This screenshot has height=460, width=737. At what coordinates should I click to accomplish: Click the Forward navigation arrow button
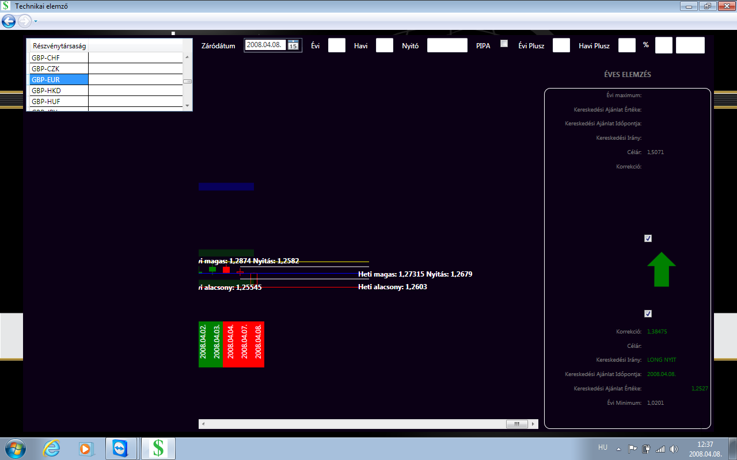coord(25,21)
